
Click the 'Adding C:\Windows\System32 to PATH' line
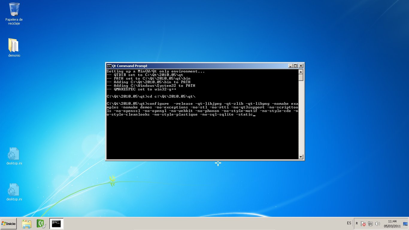[x=151, y=86]
